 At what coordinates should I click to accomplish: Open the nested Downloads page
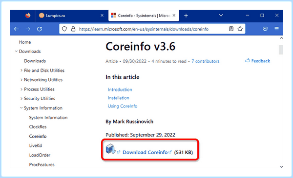point(35,61)
